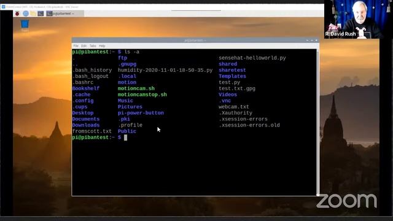Click the .config directory name
The image size is (393, 221).
point(83,101)
